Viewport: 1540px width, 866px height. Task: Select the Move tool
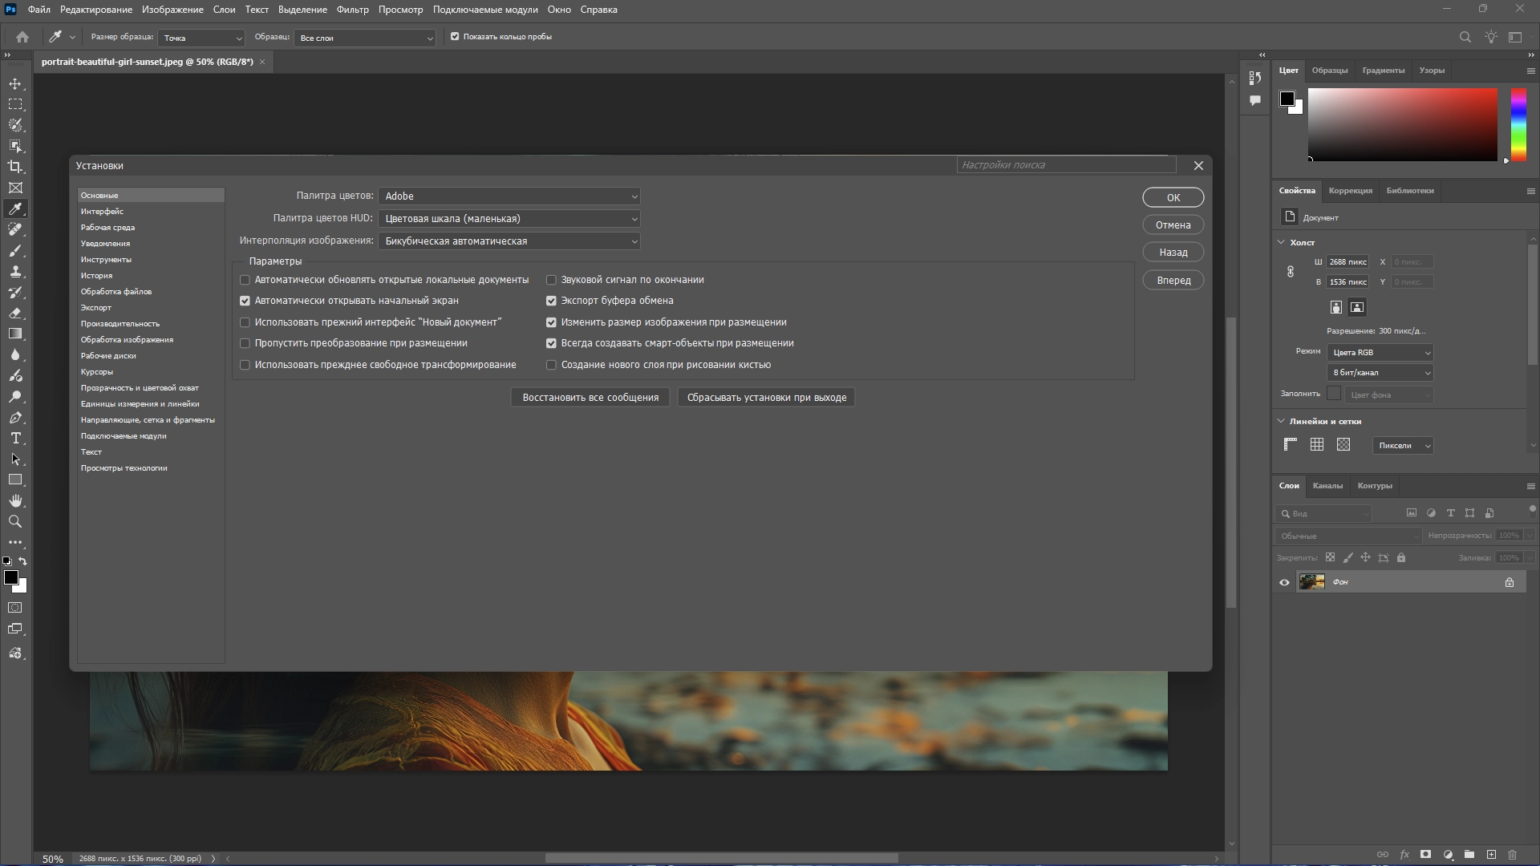(x=15, y=84)
